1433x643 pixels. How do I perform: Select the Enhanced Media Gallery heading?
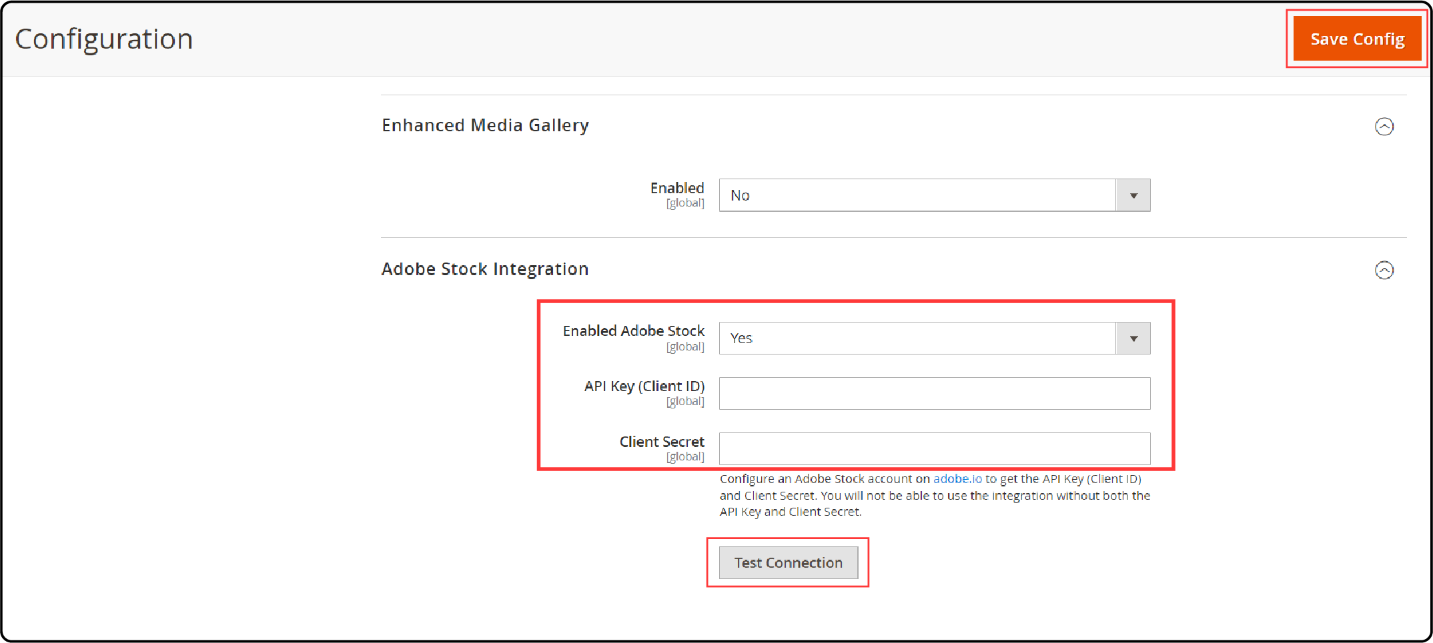point(485,125)
